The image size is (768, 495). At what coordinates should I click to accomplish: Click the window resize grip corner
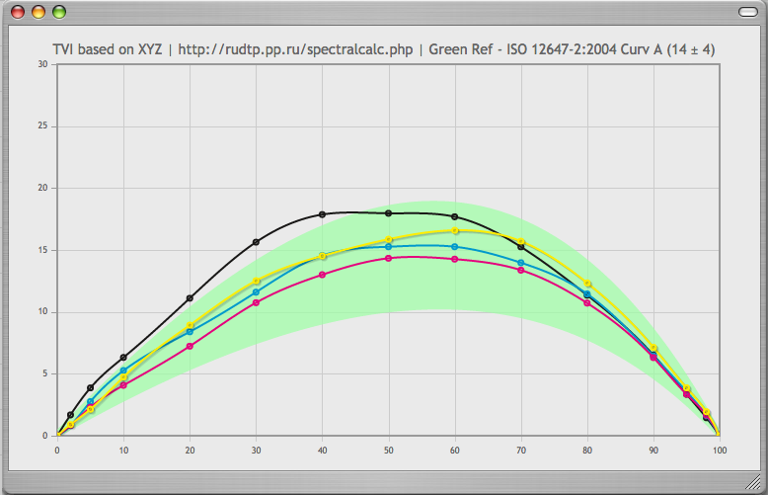753,483
